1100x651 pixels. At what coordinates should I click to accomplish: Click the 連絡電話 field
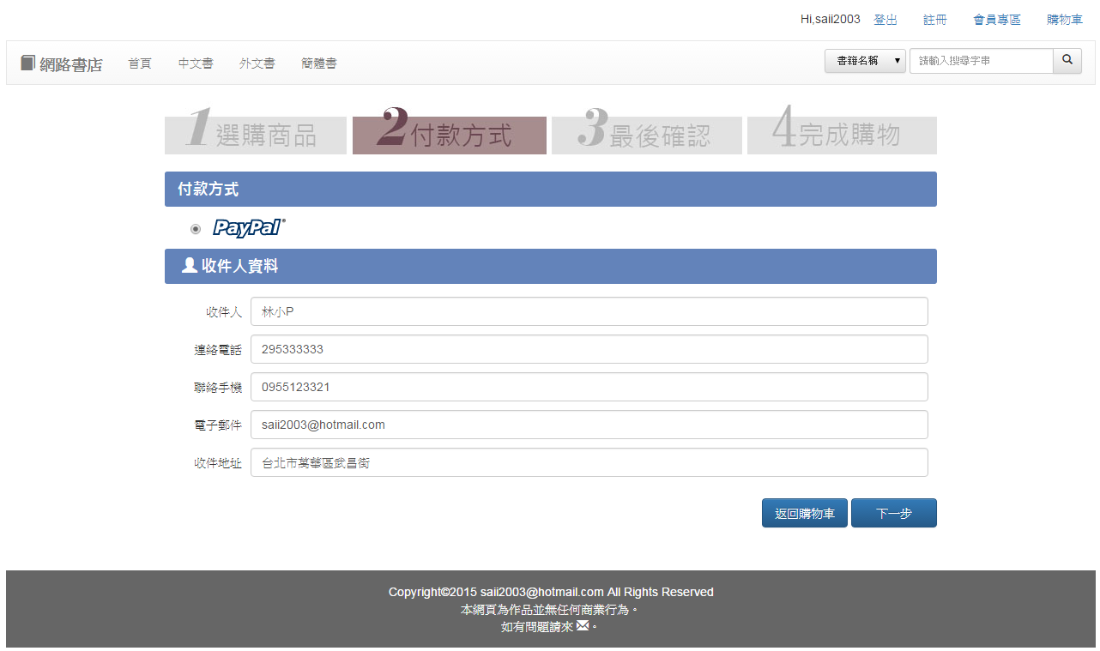tap(589, 349)
